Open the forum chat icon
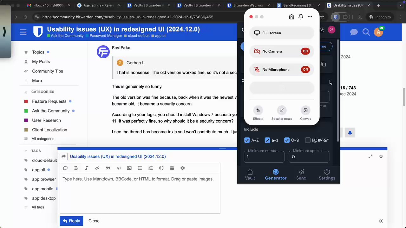The width and height of the screenshot is (406, 228). (x=354, y=32)
